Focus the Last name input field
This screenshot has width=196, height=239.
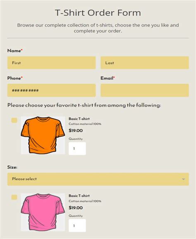[145, 63]
